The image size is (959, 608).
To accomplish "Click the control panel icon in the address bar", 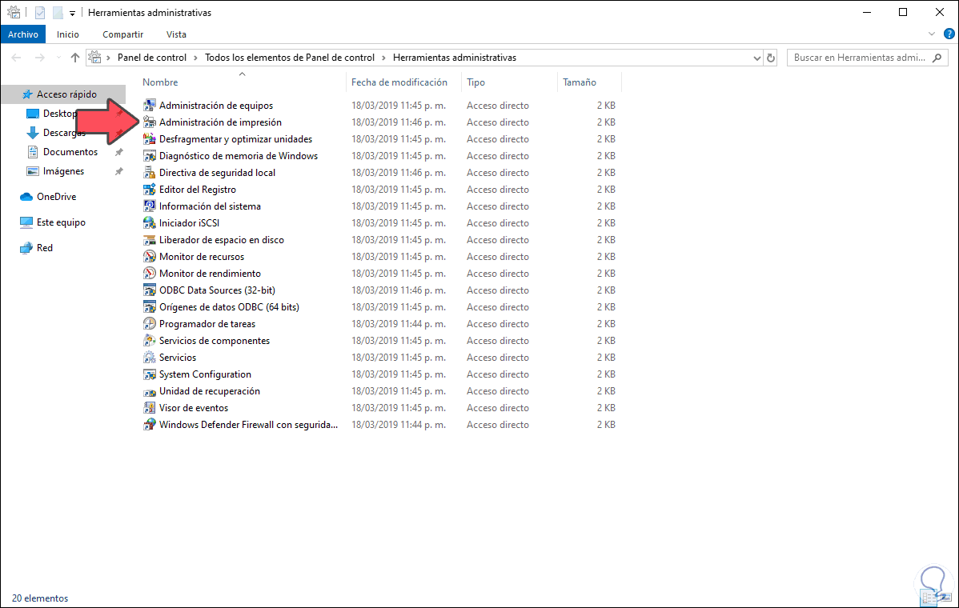I will point(94,58).
